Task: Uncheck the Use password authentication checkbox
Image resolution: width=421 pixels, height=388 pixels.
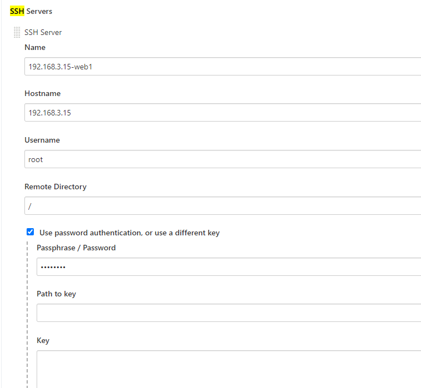Action: 31,232
